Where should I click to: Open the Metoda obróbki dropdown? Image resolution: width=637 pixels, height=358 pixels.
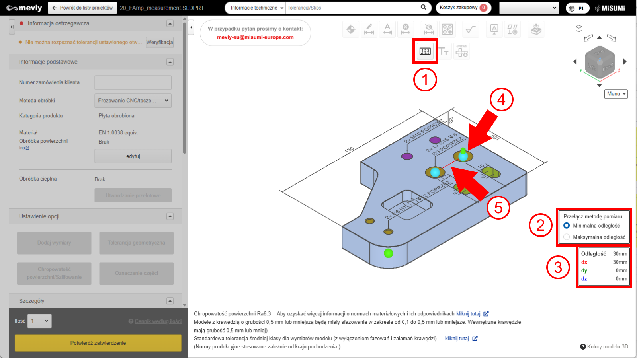click(x=133, y=101)
